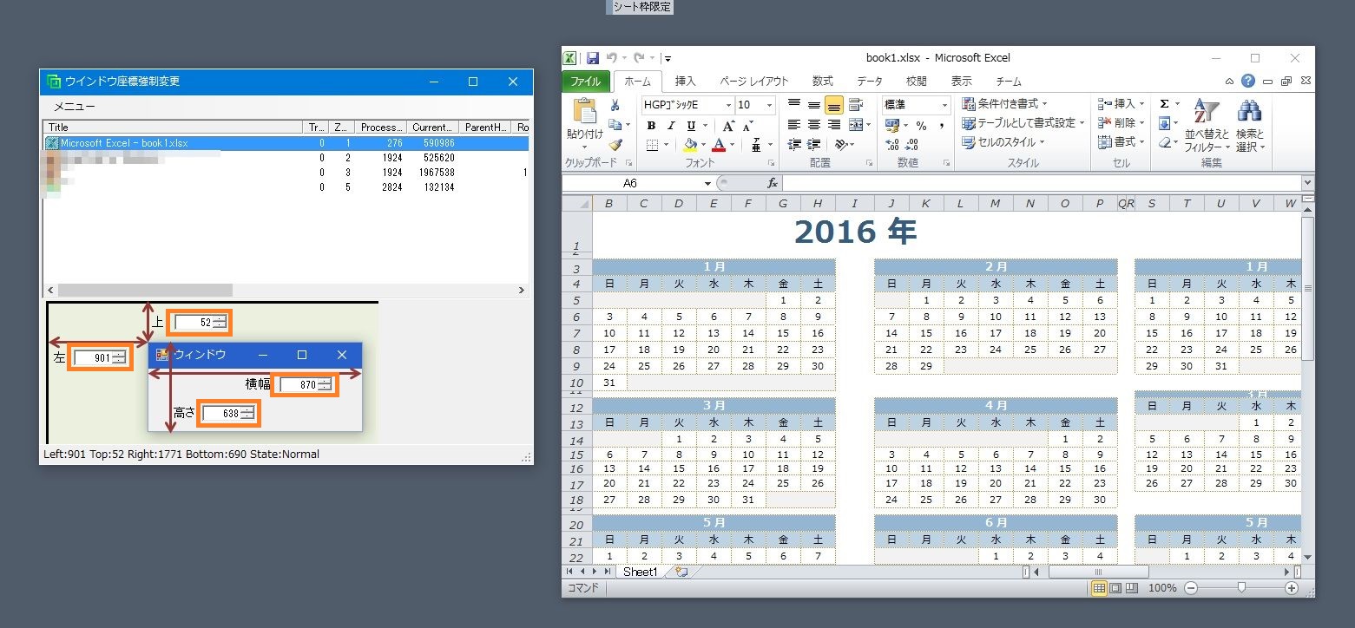
Task: Switch to Normal view in Excel status bar
Action: tap(1099, 588)
